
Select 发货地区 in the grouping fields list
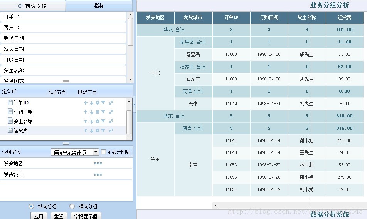tap(66, 163)
